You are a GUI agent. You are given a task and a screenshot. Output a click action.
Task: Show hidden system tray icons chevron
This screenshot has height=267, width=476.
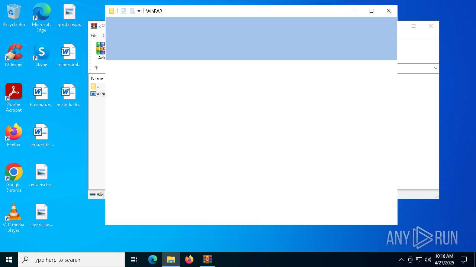click(401, 260)
